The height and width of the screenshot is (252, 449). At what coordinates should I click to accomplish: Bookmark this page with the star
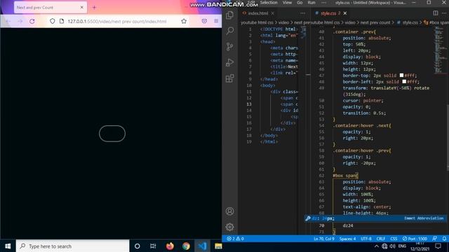[184, 21]
